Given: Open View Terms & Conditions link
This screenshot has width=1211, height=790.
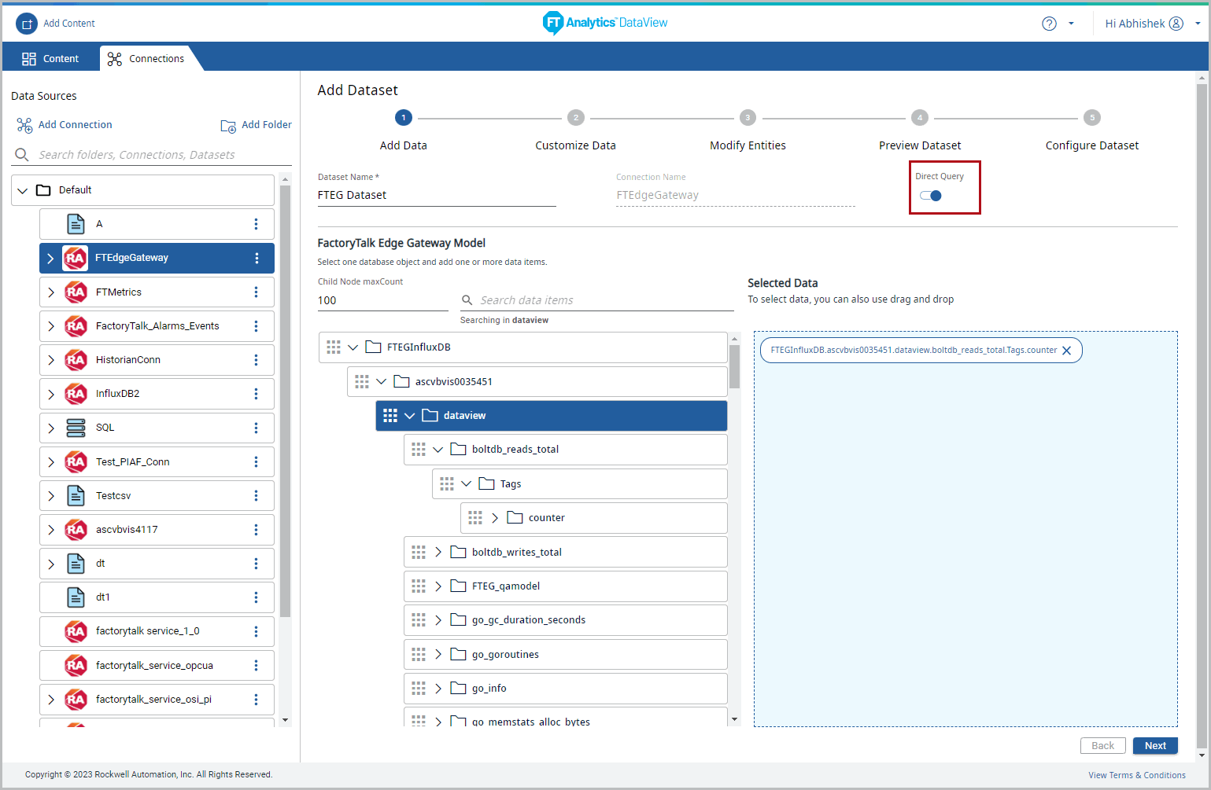Looking at the screenshot, I should [x=1136, y=775].
